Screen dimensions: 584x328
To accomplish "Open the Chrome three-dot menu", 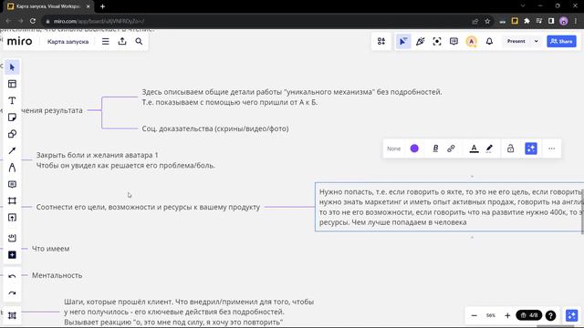I will [576, 21].
